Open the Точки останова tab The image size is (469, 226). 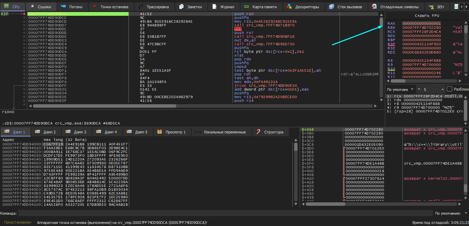tap(111, 7)
